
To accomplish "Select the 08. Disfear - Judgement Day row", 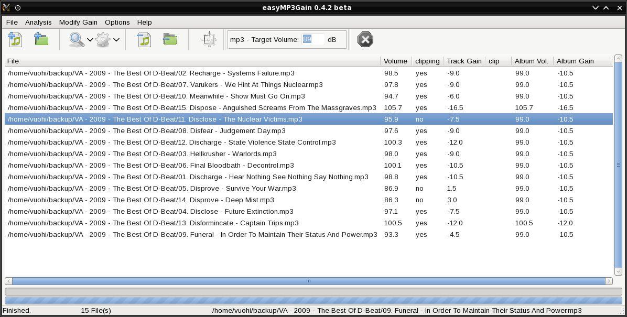I will coord(309,130).
